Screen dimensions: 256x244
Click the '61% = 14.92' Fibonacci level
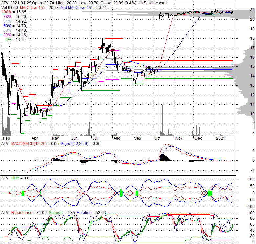(15, 21)
